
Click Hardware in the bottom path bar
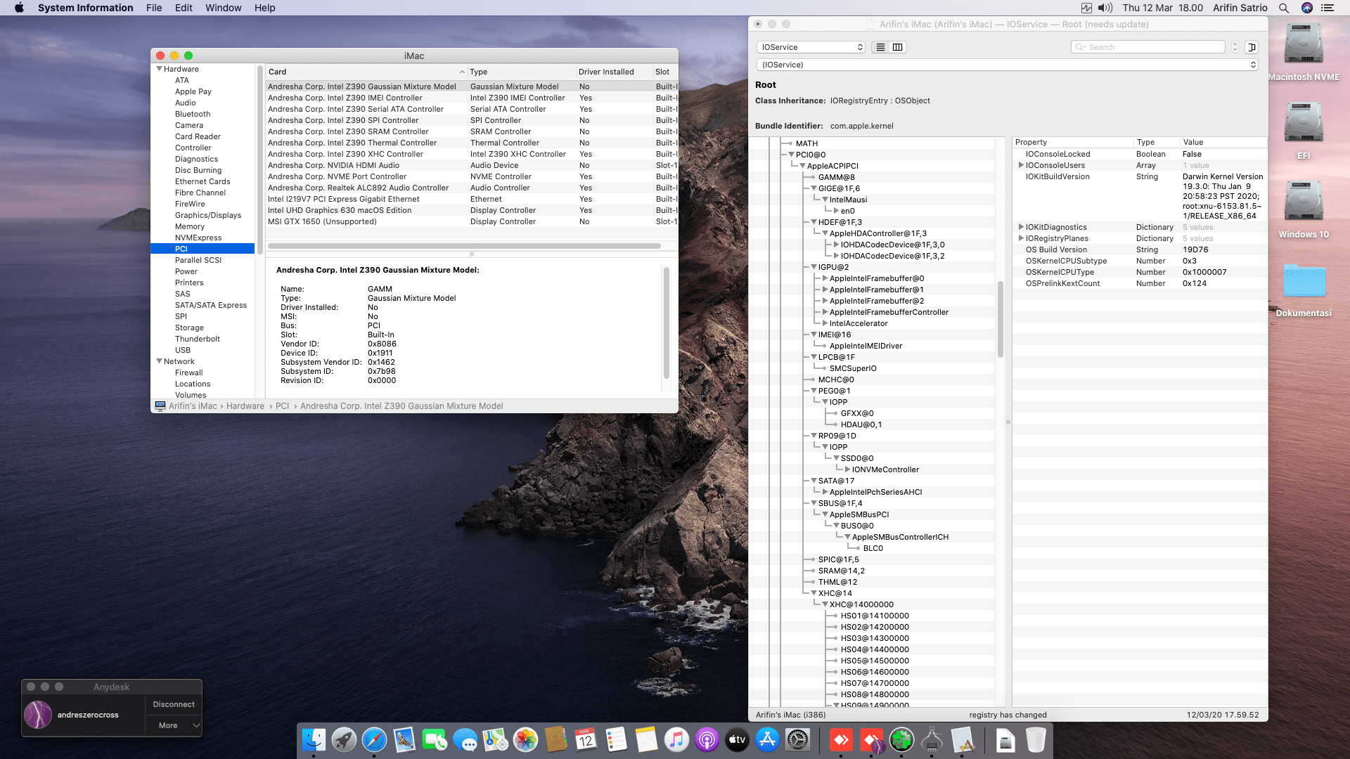(x=245, y=406)
